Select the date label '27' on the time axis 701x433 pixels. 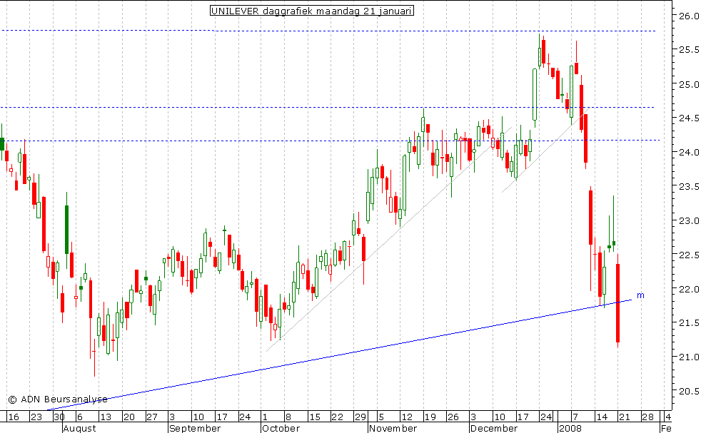(x=152, y=417)
